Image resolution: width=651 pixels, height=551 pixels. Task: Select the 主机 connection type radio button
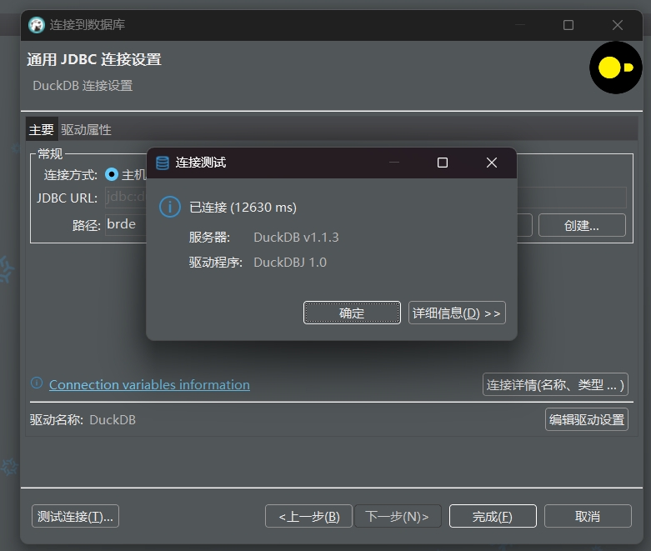click(112, 174)
